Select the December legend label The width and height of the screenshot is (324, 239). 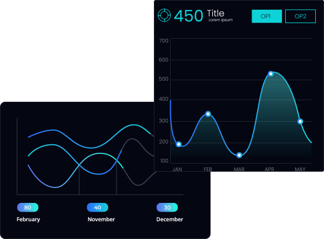coord(170,220)
